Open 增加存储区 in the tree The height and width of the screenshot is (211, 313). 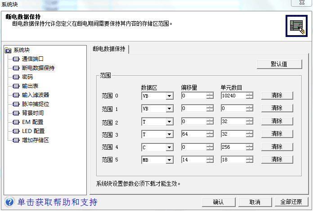(x=35, y=140)
